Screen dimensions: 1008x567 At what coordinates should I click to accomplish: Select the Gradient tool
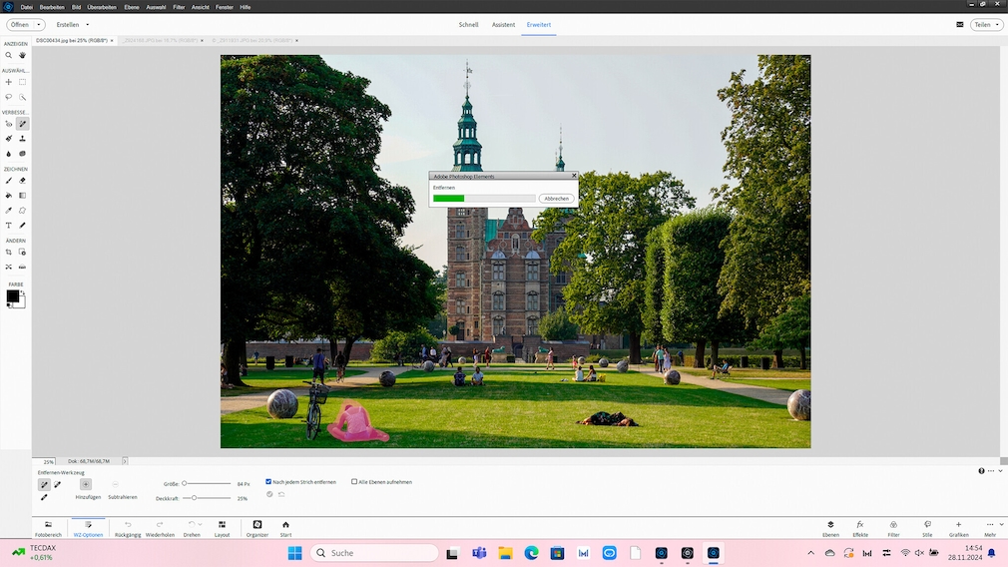[23, 196]
